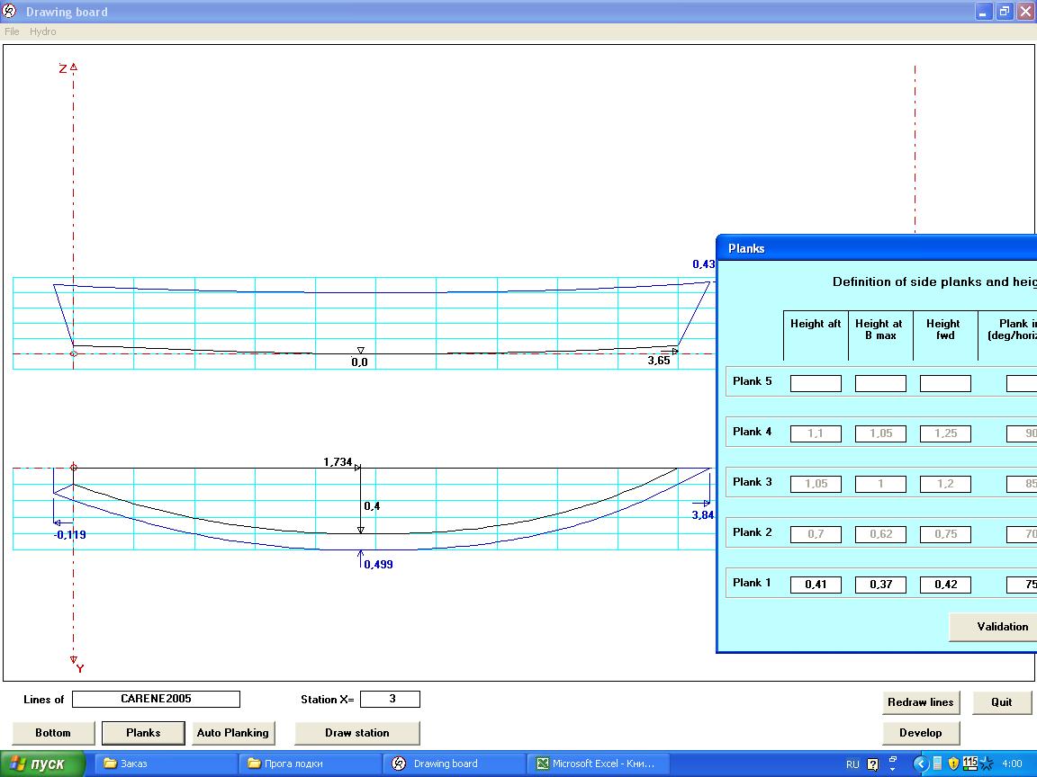Switch to the Заказ folder taskbar item
Viewport: 1037px width, 777px height.
[166, 764]
